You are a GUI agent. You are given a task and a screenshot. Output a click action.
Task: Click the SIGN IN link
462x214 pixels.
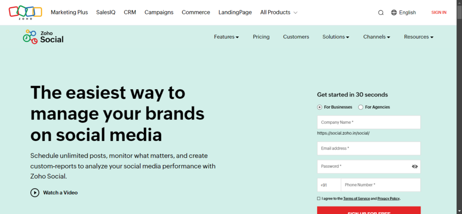coord(439,12)
